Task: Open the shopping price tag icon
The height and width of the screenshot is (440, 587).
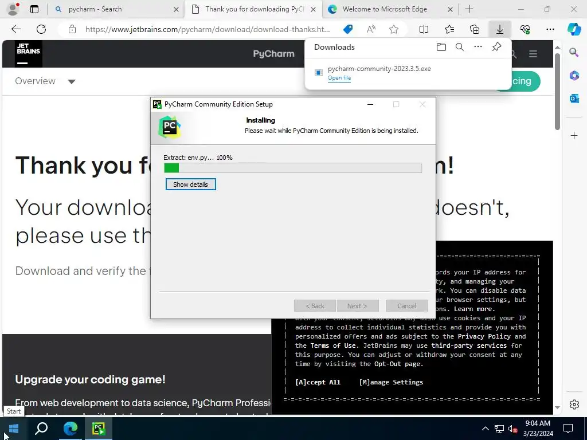Action: click(x=348, y=29)
